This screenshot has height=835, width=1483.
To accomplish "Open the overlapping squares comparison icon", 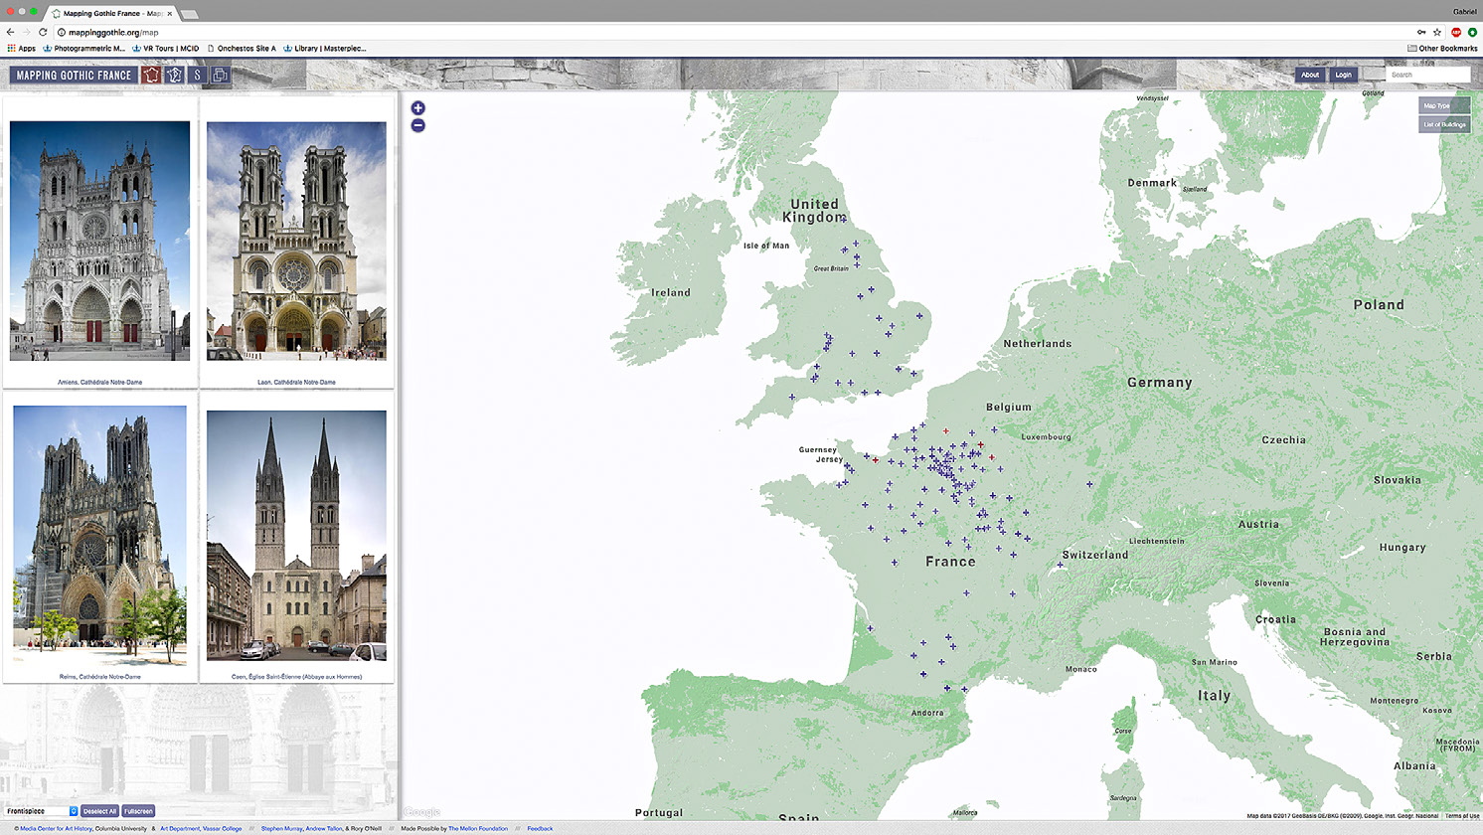I will [x=220, y=75].
